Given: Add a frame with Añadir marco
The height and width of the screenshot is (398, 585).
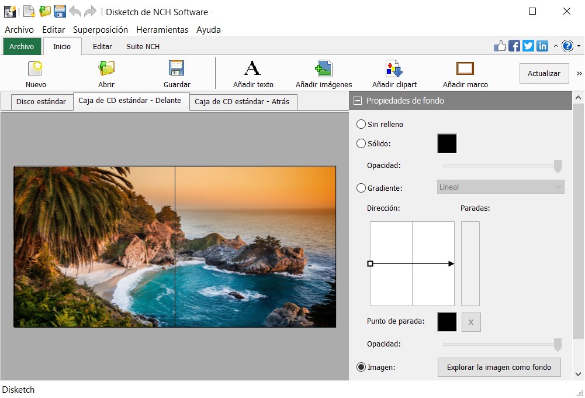Looking at the screenshot, I should click(465, 71).
